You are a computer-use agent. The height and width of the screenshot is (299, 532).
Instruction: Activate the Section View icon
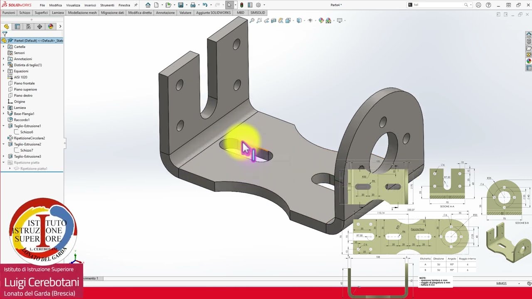pos(273,20)
